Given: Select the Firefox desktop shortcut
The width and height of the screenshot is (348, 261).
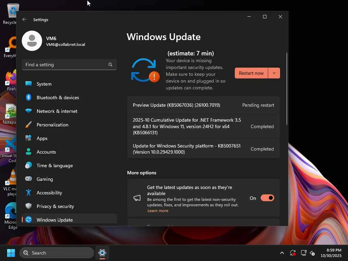Looking at the screenshot, I should [x=11, y=80].
